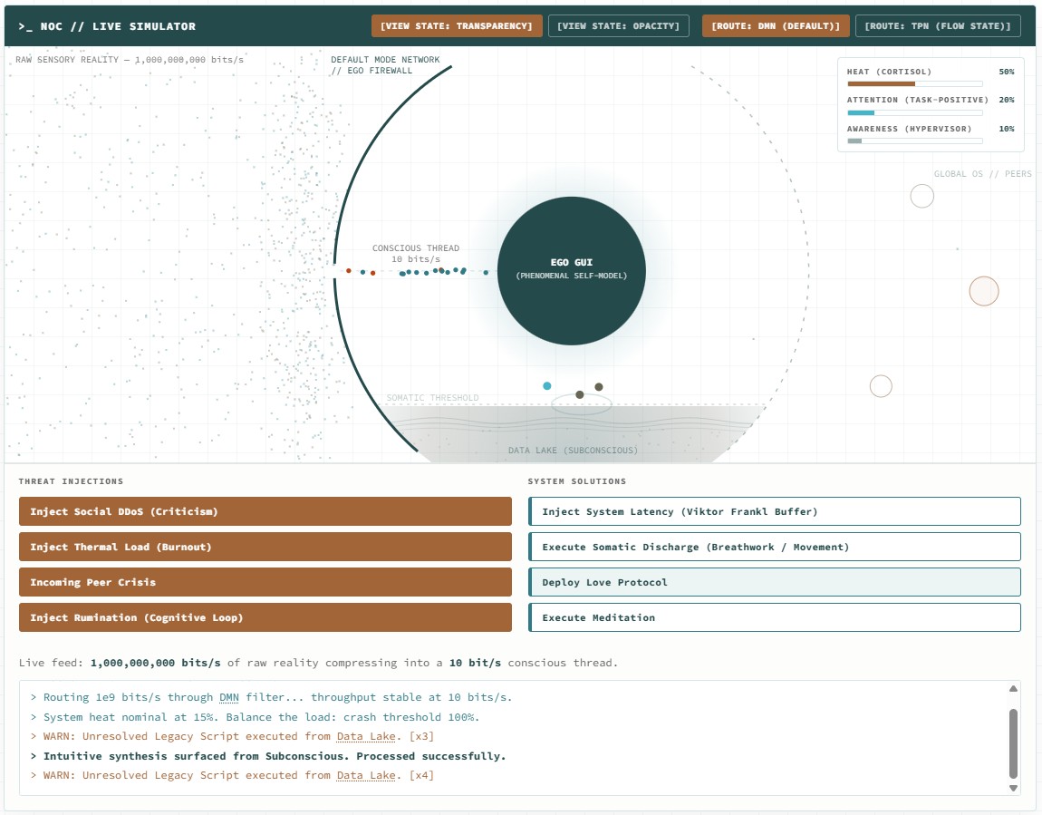
Task: Click the cyan dot above the Data Lake
Action: click(x=547, y=385)
